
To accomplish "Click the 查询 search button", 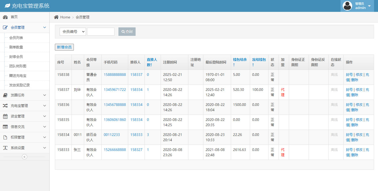I will coord(127,32).
